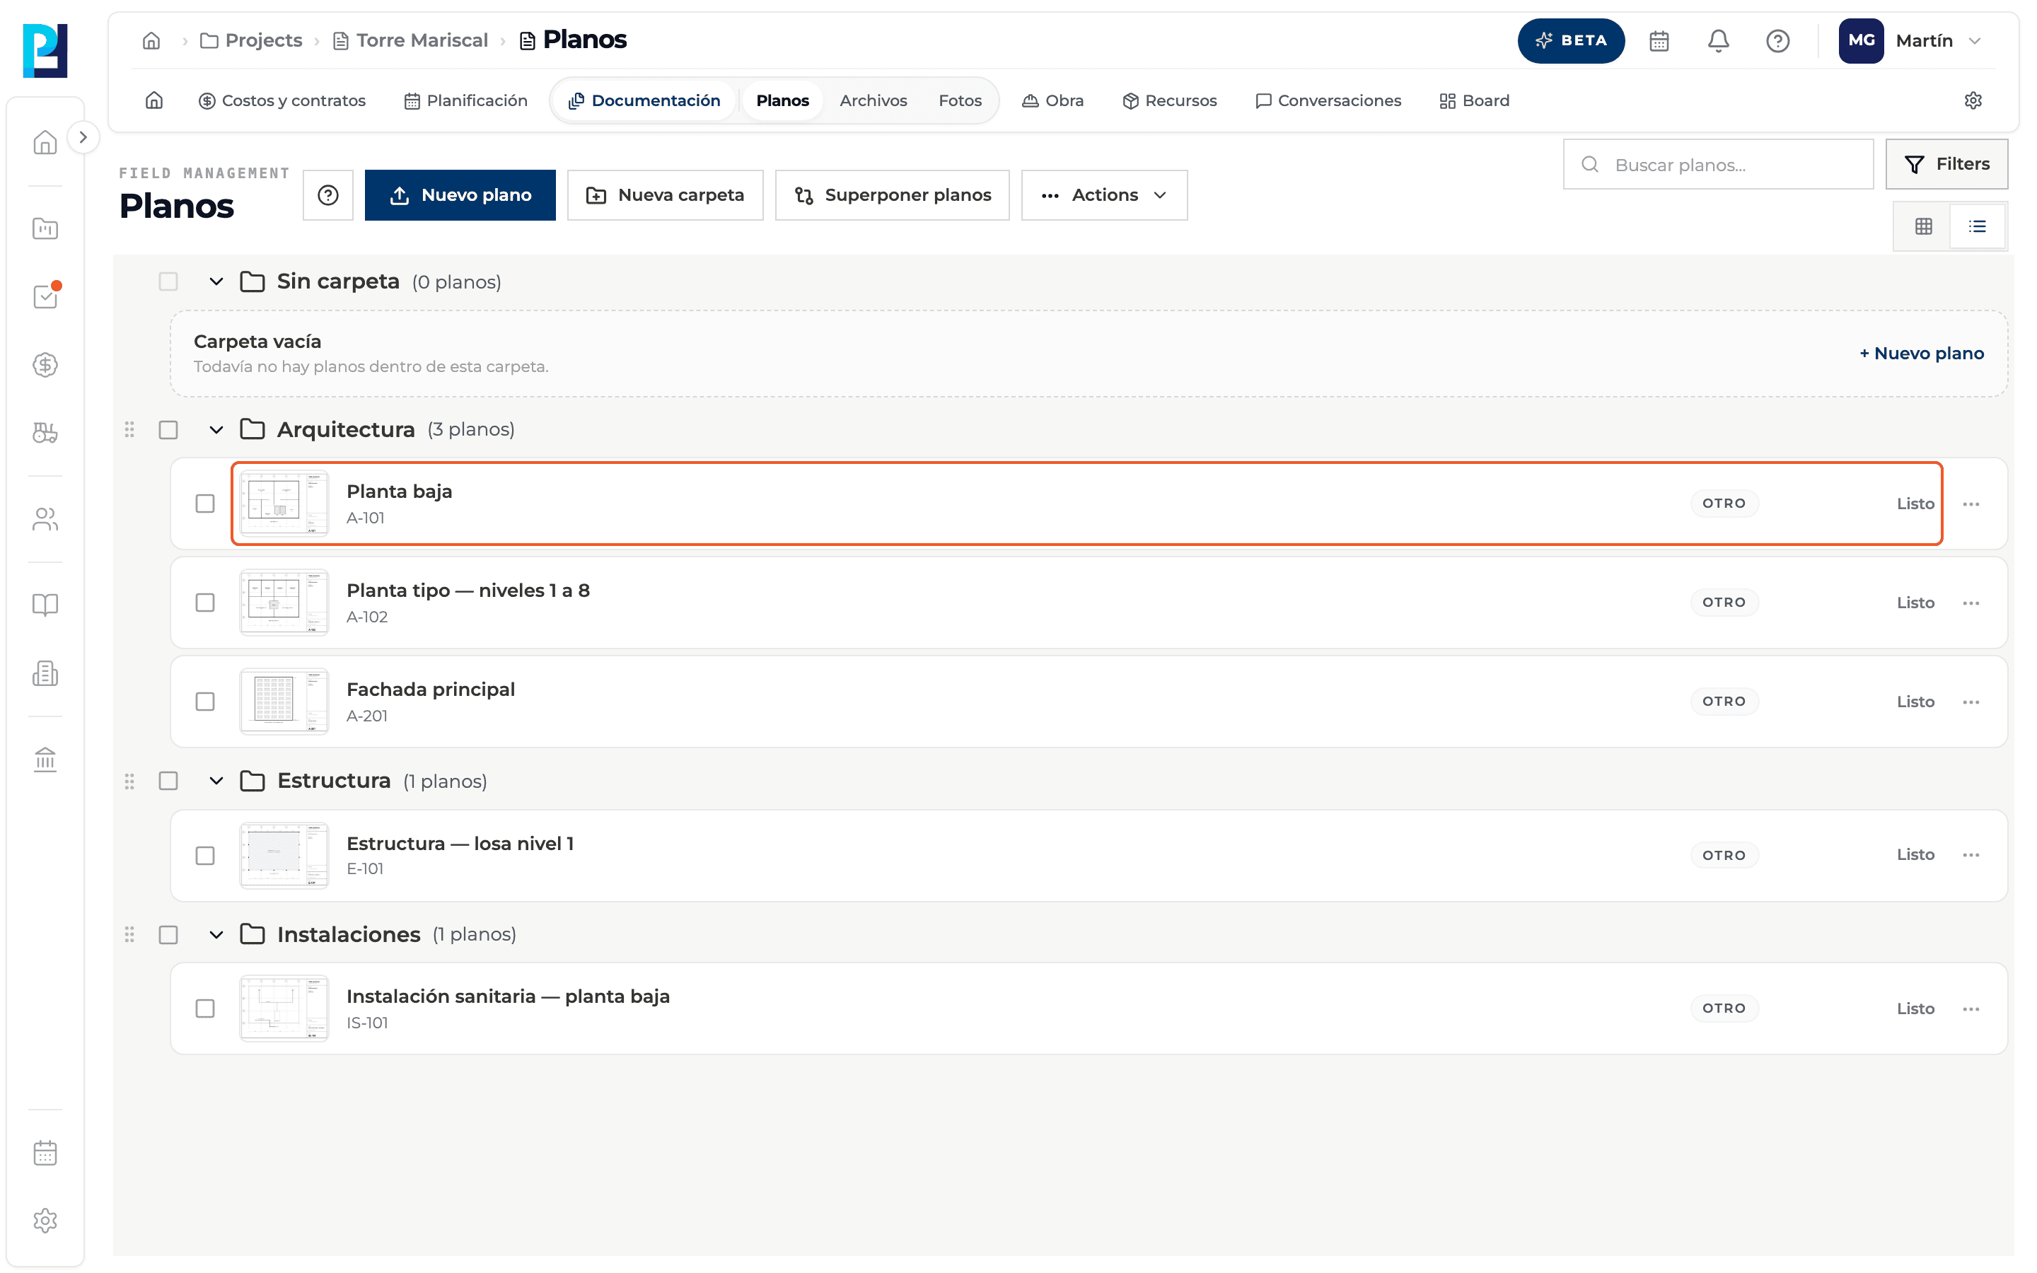
Task: Open more options for Planta baja
Action: click(1971, 504)
